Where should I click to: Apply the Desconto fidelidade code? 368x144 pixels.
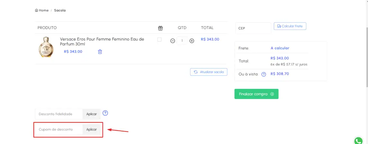pyautogui.click(x=92, y=114)
